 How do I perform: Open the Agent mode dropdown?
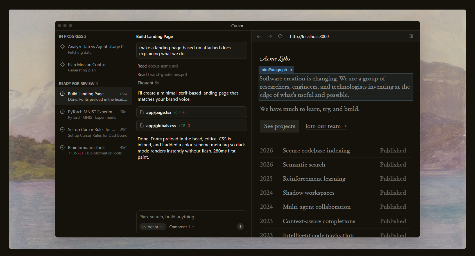(x=153, y=226)
